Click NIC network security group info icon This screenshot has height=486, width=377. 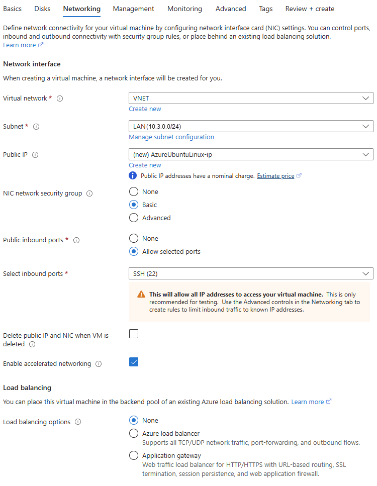(x=89, y=193)
